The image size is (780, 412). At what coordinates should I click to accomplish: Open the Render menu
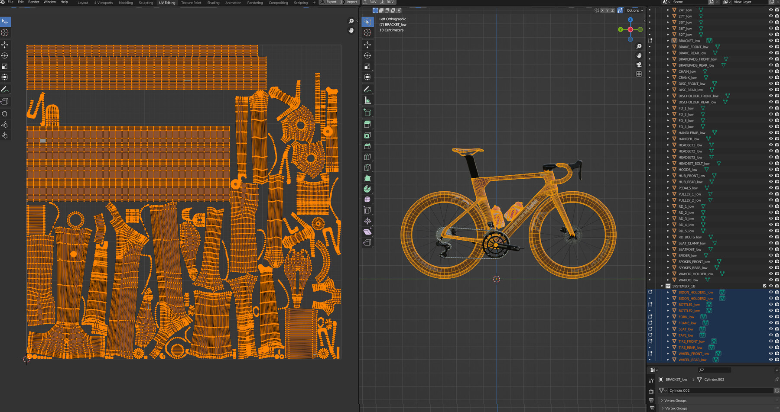click(33, 2)
